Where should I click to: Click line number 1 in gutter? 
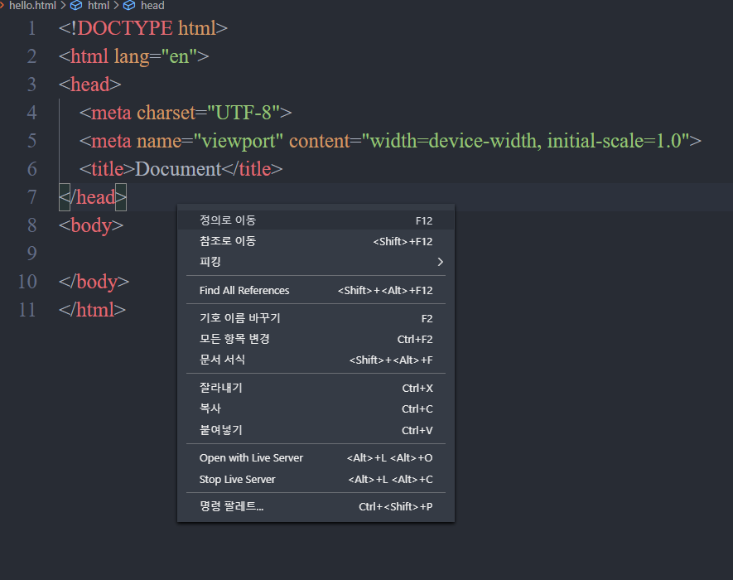pyautogui.click(x=31, y=28)
